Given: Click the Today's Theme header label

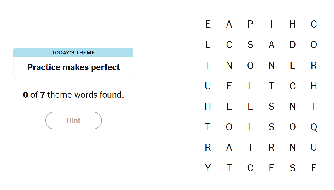Looking at the screenshot, I should click(x=73, y=53).
